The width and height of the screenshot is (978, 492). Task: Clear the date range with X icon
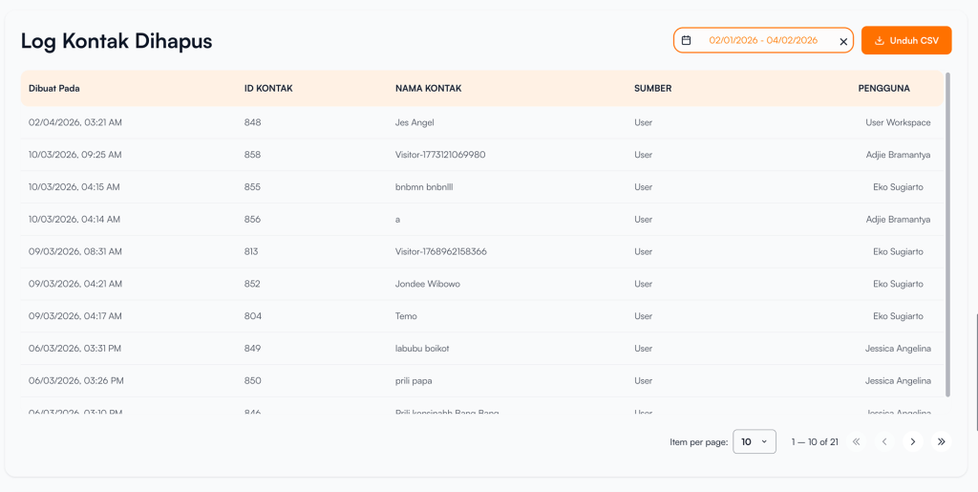coord(843,41)
